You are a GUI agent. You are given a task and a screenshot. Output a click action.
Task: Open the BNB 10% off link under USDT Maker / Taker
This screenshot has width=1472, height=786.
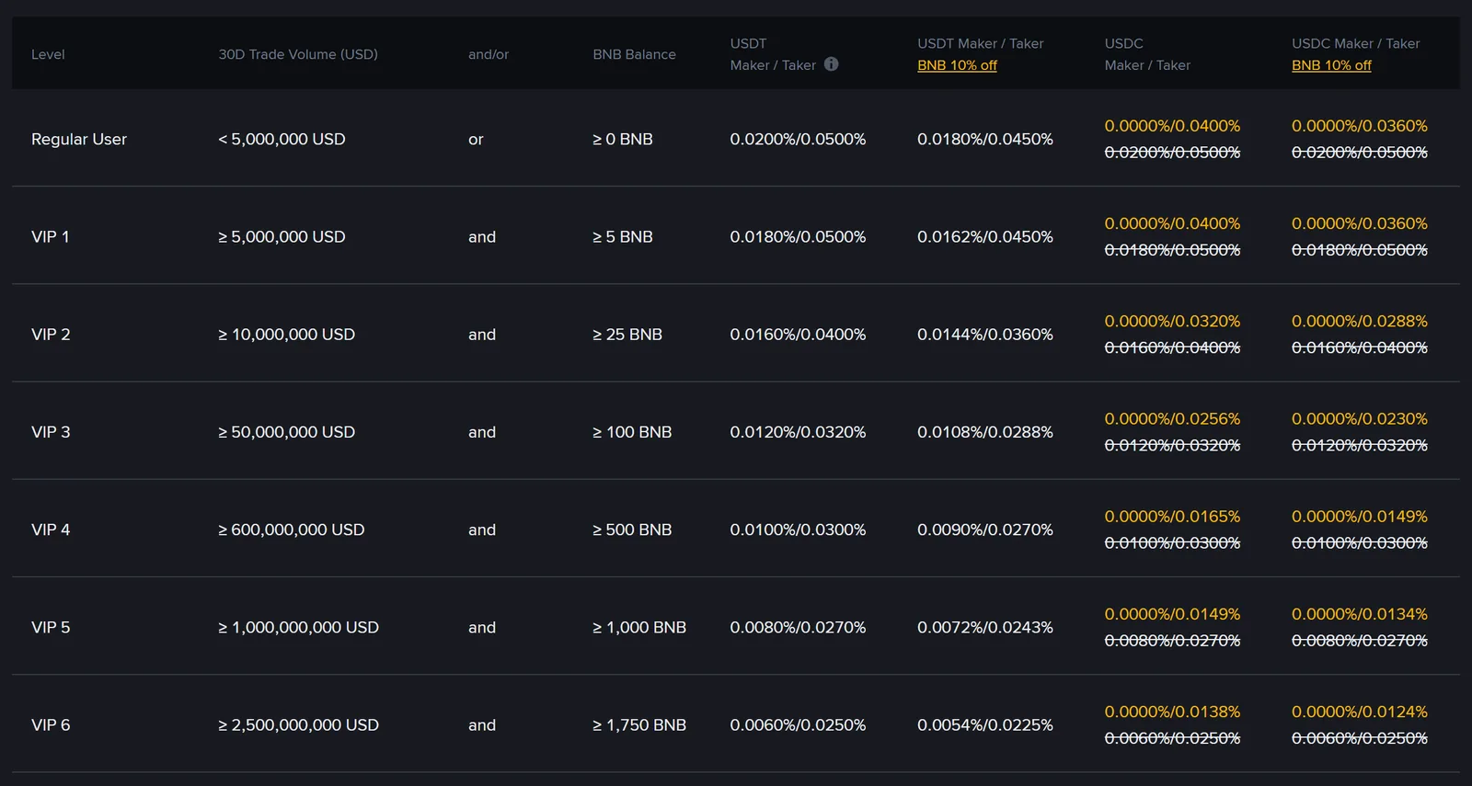[x=957, y=65]
